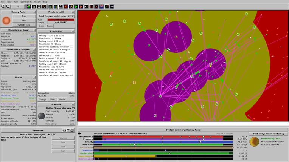Click the Fit zoom button

(x=18, y=7)
